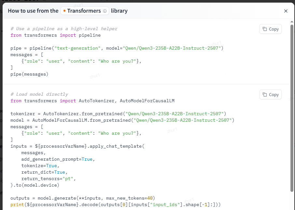Click the 'return_tensors="pt"' line
The image size is (295, 210).
[49, 179]
